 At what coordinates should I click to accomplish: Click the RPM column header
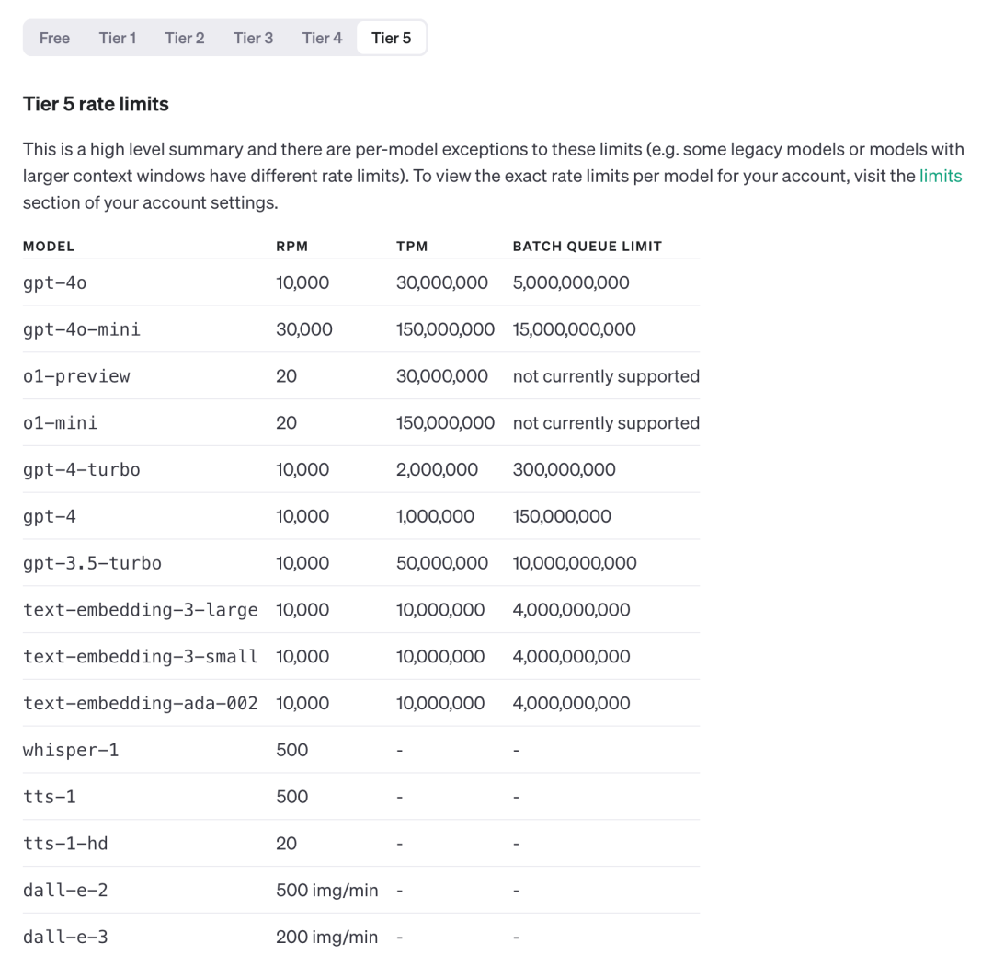(291, 246)
